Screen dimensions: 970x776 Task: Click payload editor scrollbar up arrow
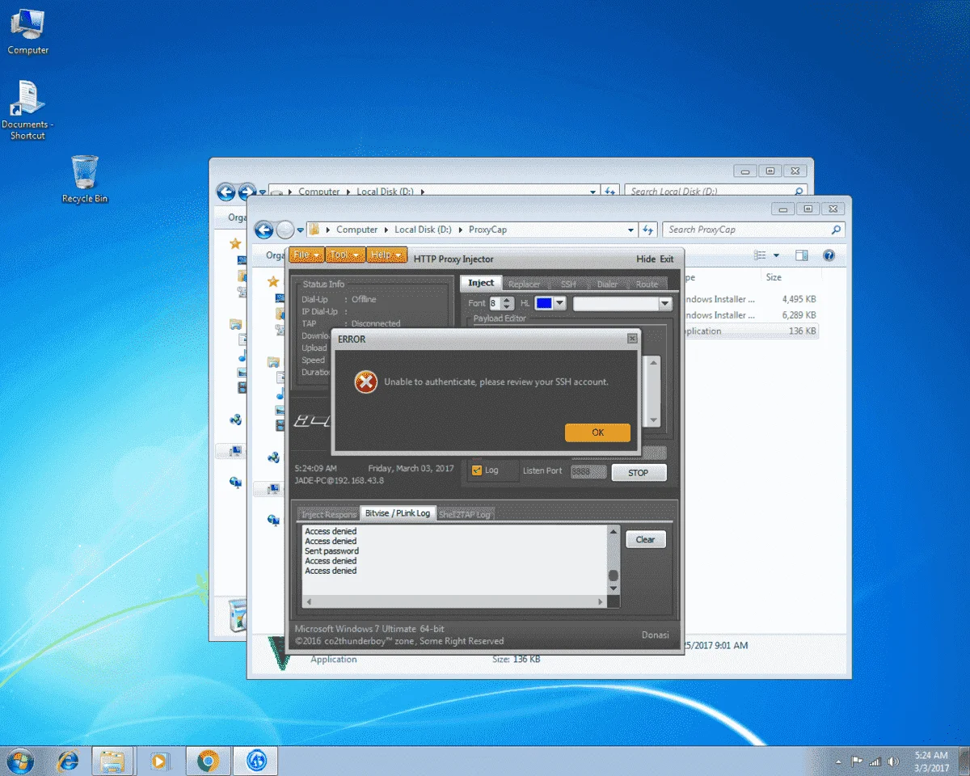654,362
